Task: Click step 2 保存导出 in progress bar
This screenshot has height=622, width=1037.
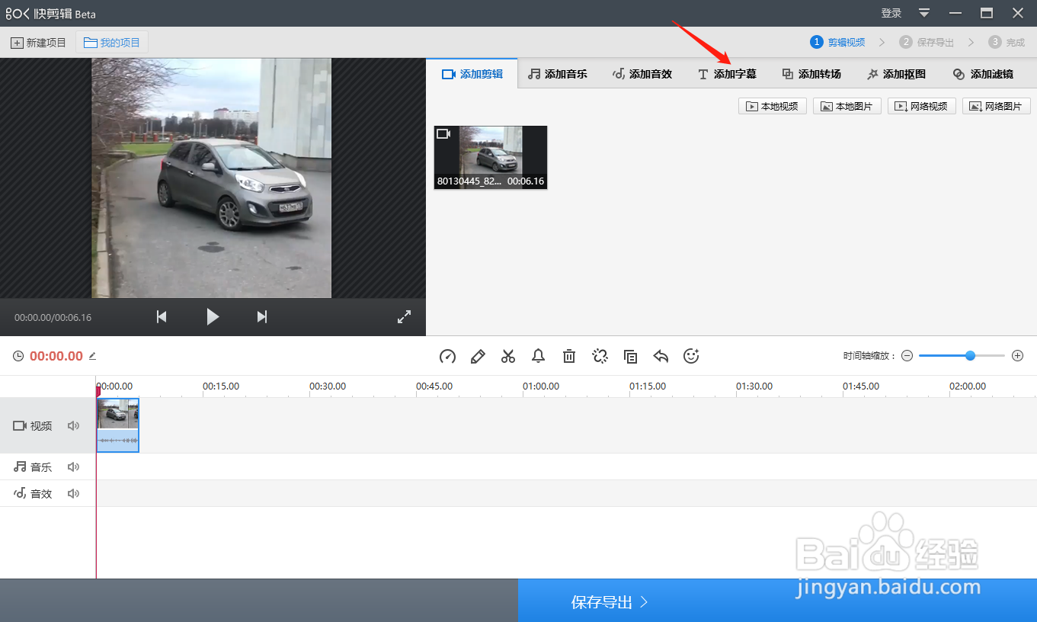Action: [927, 42]
